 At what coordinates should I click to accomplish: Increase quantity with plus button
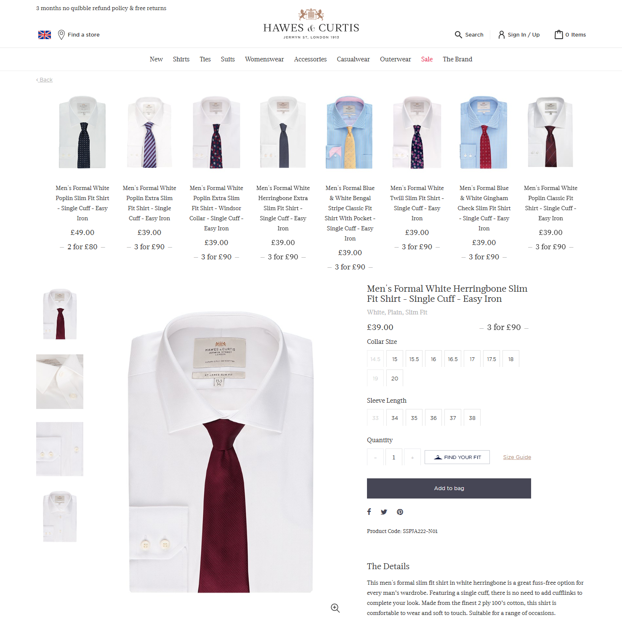(412, 457)
